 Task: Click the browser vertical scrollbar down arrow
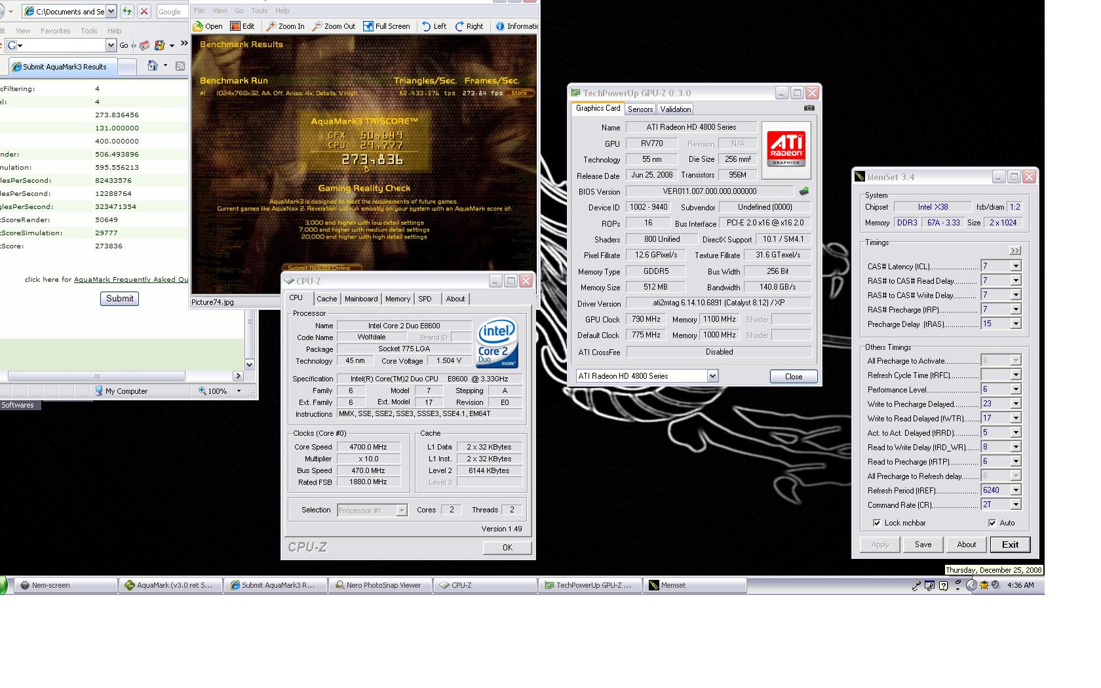coord(249,364)
